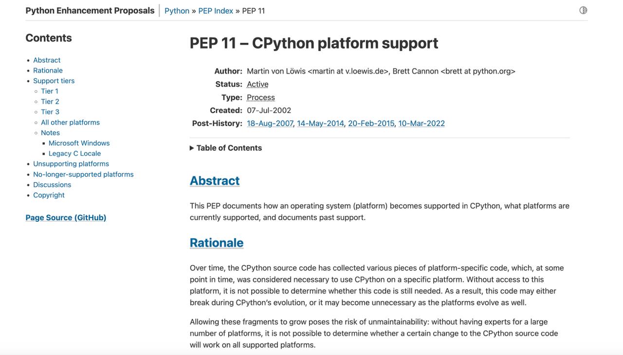Open the Legacy C Locale link

tap(74, 153)
